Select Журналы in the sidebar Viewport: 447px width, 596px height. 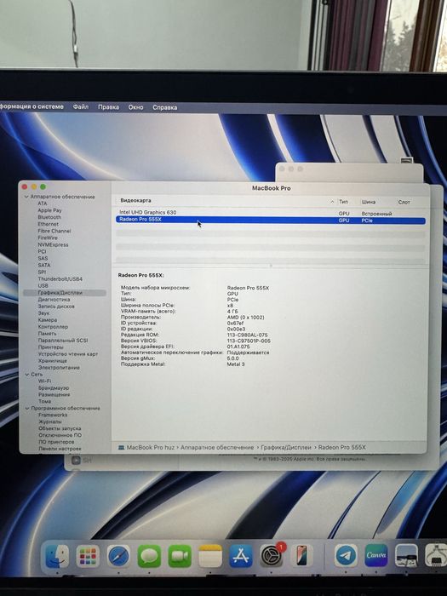tap(49, 421)
